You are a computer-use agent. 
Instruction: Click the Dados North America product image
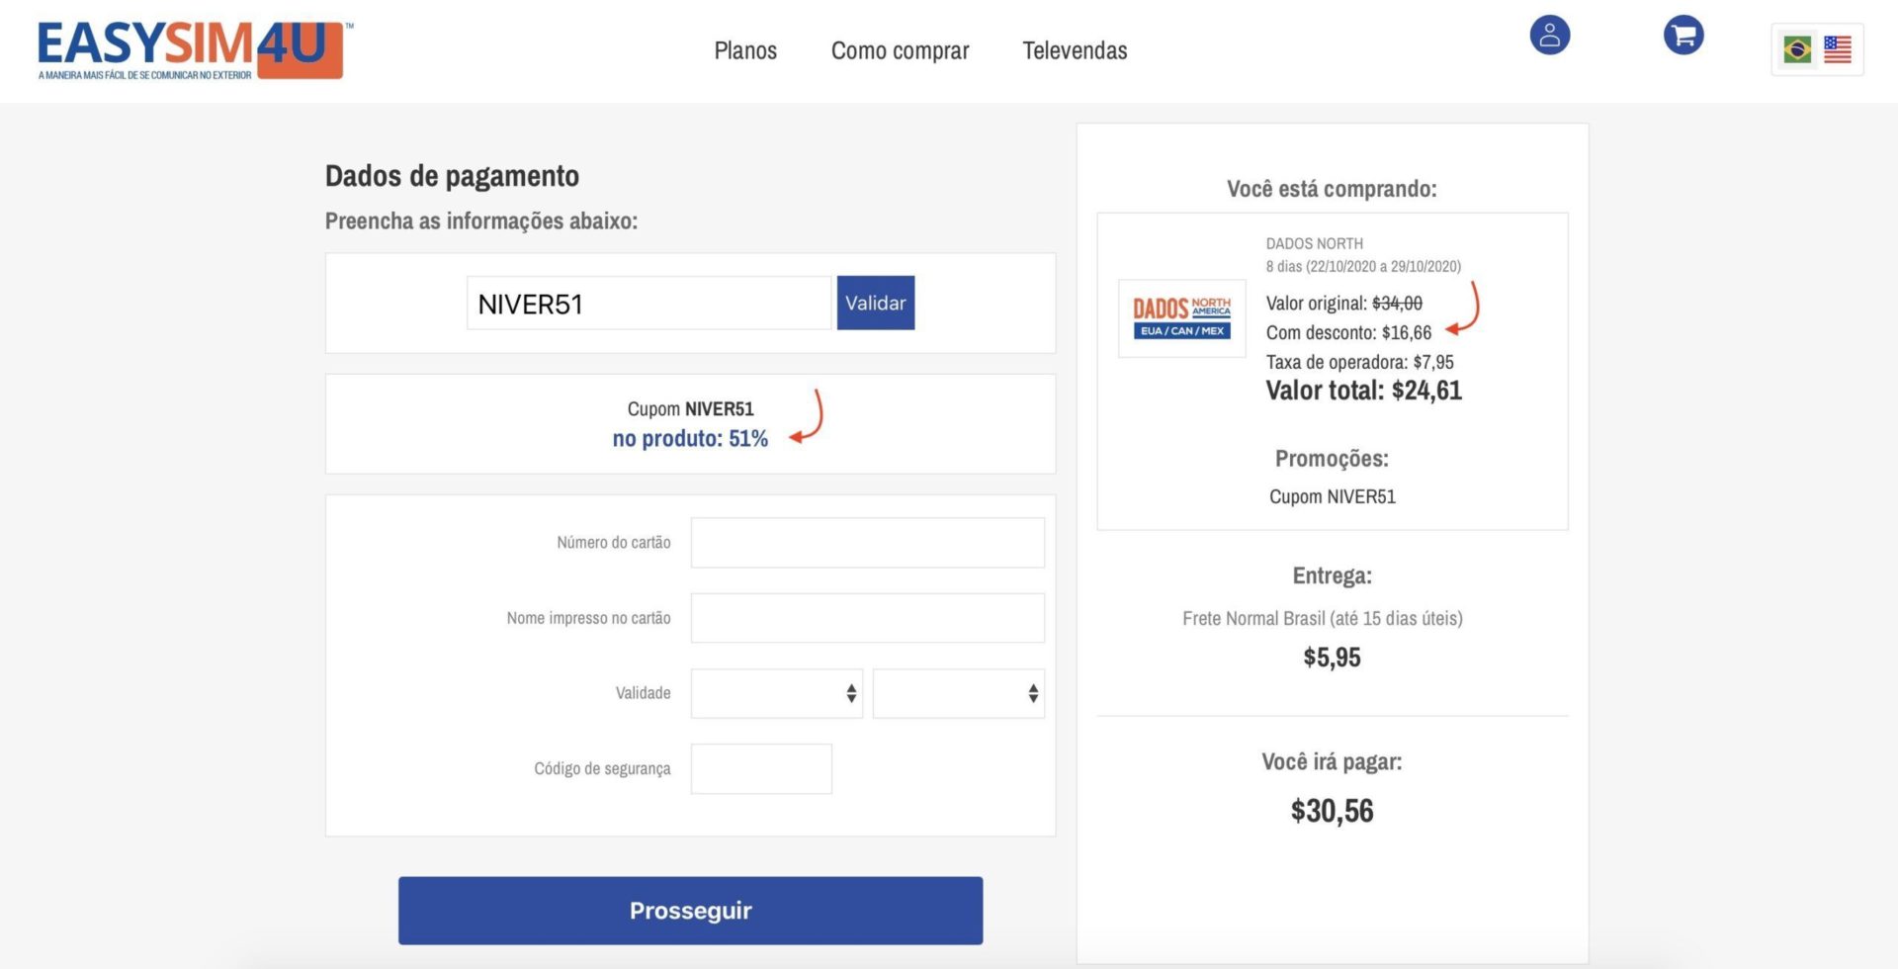pyautogui.click(x=1182, y=318)
